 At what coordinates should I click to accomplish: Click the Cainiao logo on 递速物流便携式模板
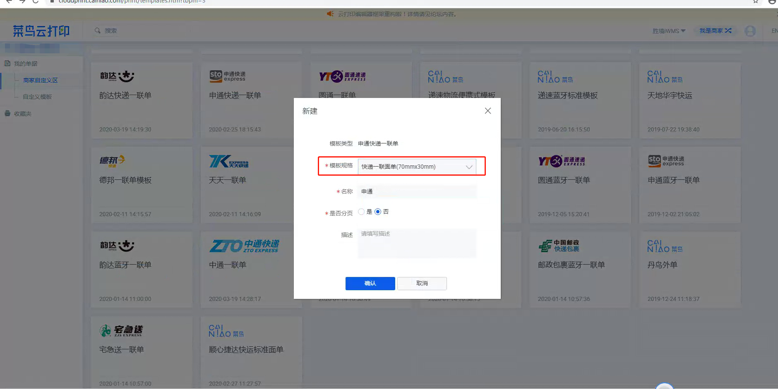tap(445, 77)
